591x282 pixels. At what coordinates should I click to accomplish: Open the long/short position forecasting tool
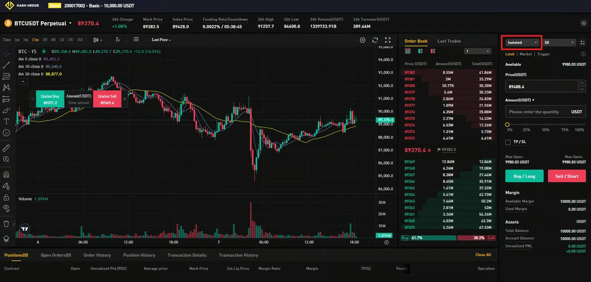pyautogui.click(x=6, y=99)
